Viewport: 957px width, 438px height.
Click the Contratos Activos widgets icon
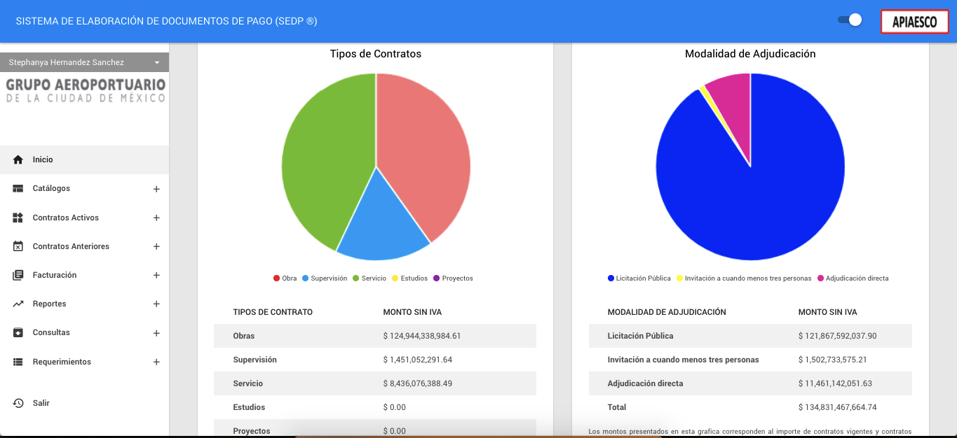[18, 218]
